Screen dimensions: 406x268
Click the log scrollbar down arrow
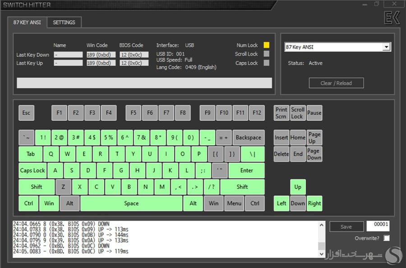point(321,254)
